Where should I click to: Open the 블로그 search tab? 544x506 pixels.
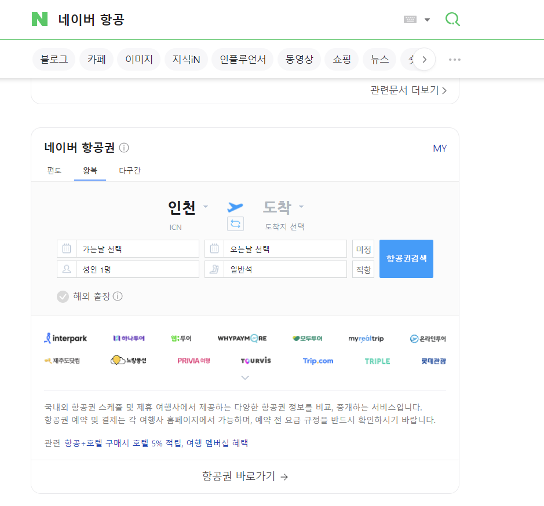click(x=54, y=60)
